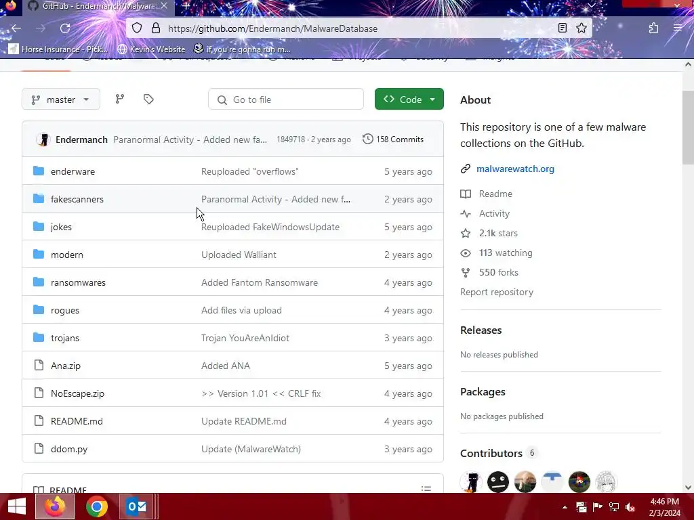Open the README outline list icon

coord(426,489)
